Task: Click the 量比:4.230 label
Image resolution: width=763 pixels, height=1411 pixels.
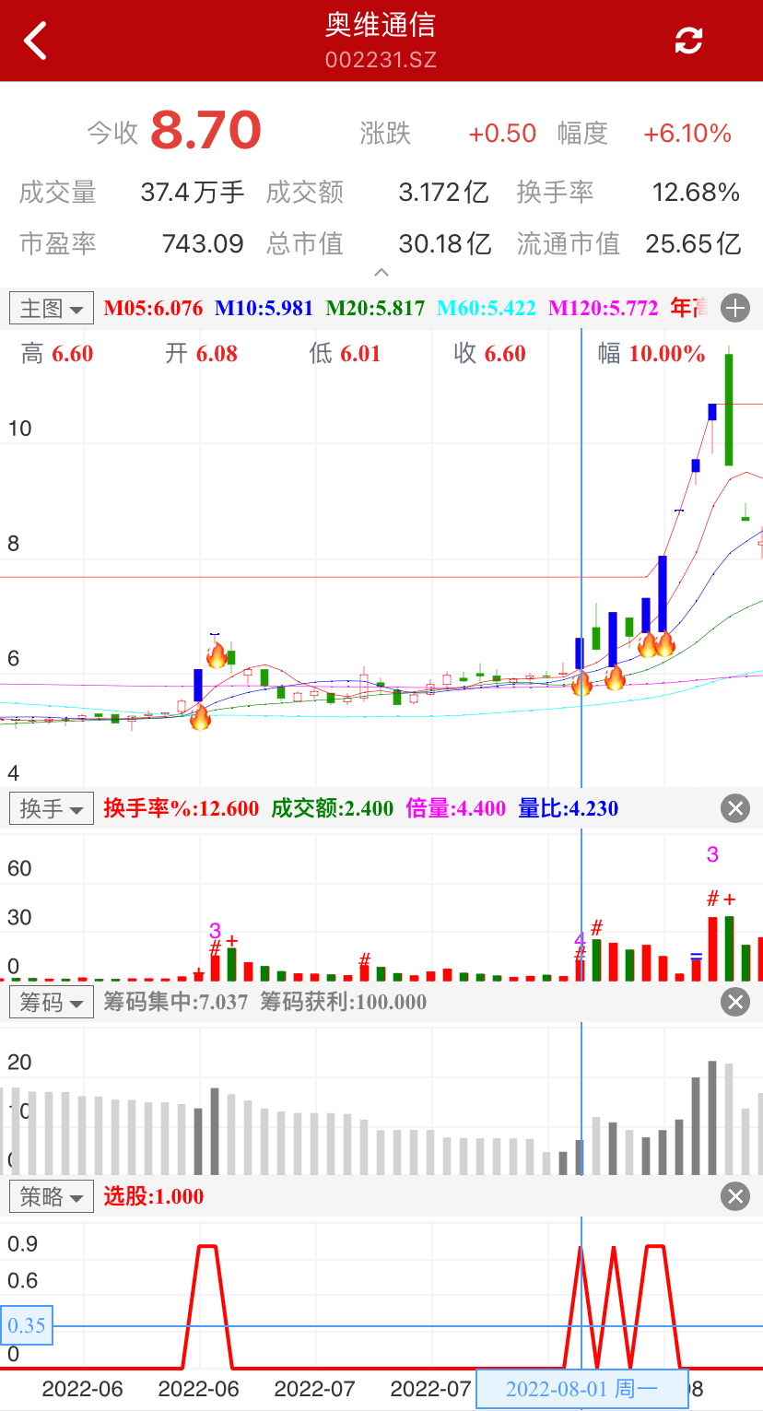Action: point(569,809)
